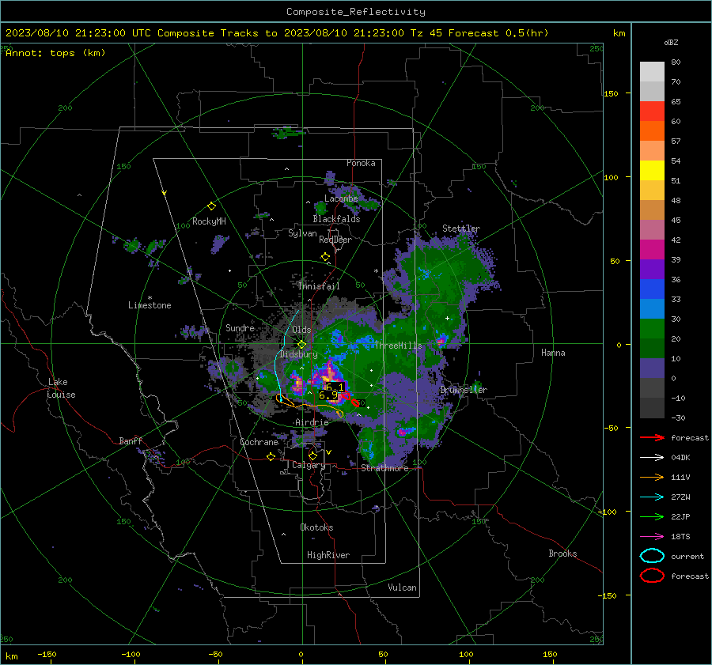Click the asterisk marker above Limestone
712x665 pixels.
point(150,298)
